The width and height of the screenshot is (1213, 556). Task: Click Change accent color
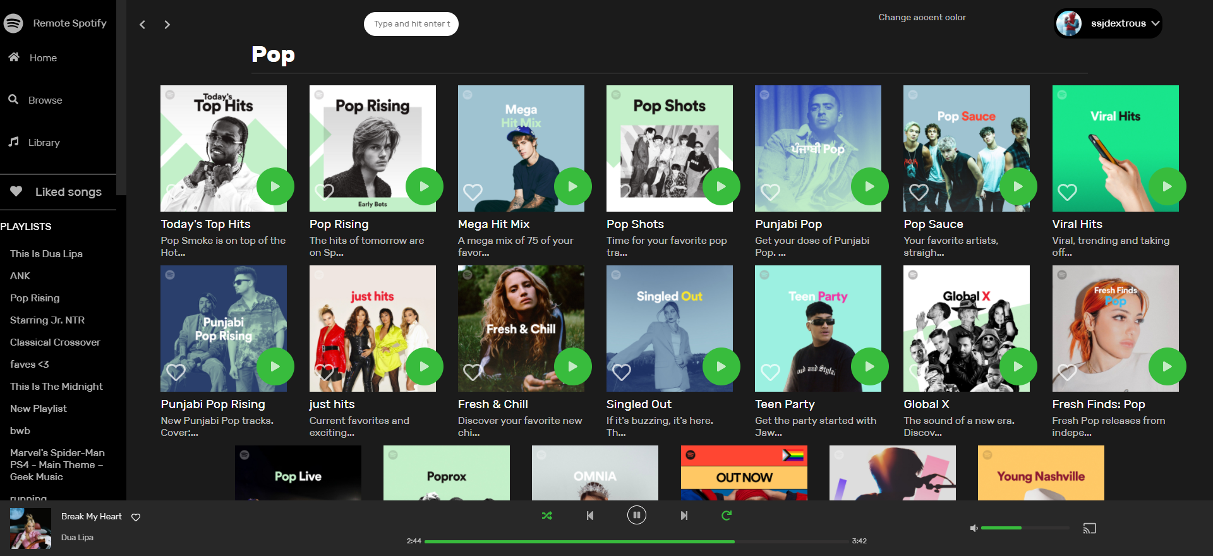(x=922, y=17)
